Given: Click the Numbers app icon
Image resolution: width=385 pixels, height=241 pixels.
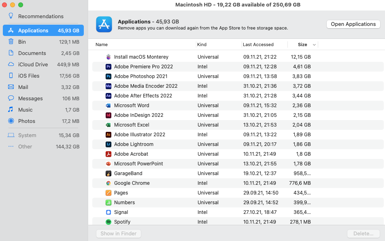Looking at the screenshot, I should (x=108, y=203).
